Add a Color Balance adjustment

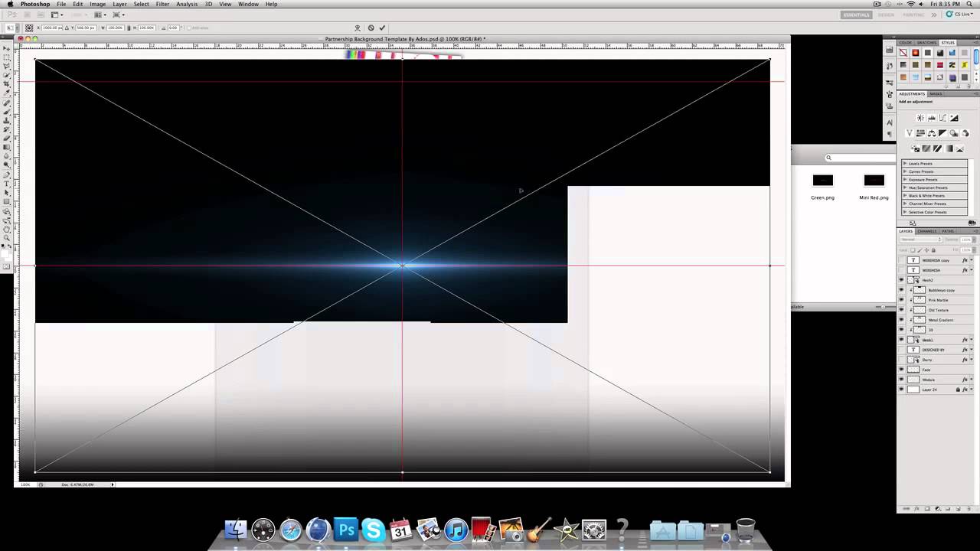click(x=932, y=133)
